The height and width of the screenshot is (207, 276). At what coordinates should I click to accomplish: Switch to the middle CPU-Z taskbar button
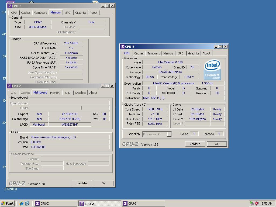100,203
